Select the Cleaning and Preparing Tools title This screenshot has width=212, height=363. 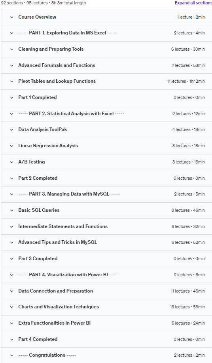pos(51,49)
